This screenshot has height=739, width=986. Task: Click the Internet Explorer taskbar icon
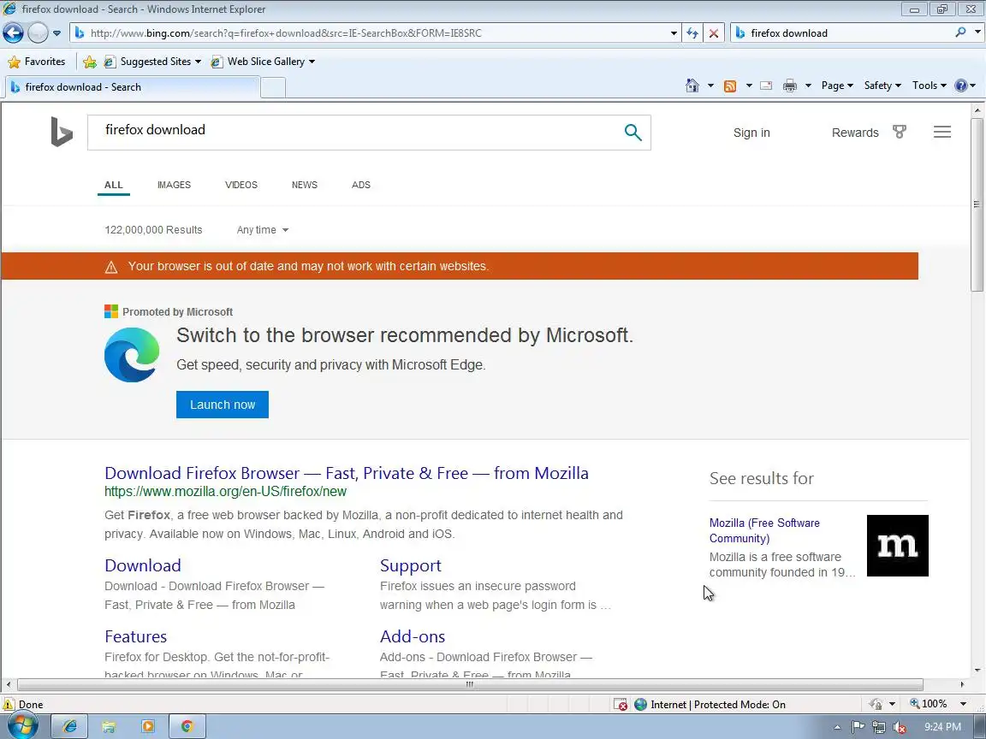[x=69, y=726]
